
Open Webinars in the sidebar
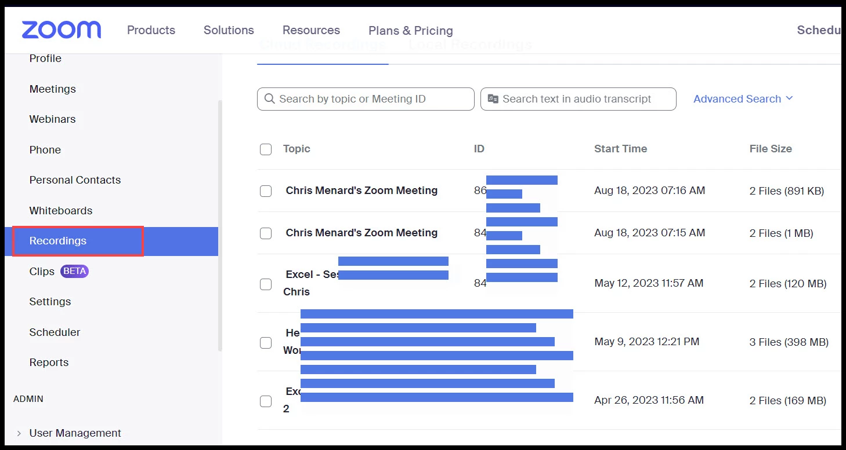tap(53, 119)
